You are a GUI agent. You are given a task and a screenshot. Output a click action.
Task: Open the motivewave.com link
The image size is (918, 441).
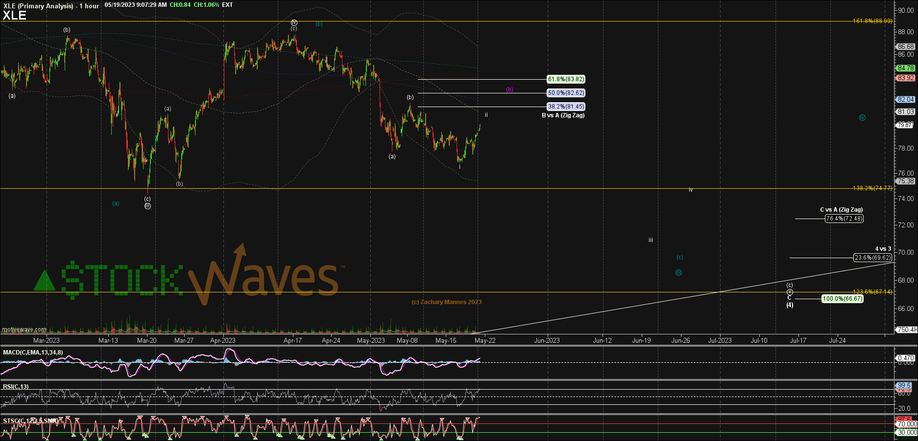[x=24, y=330]
